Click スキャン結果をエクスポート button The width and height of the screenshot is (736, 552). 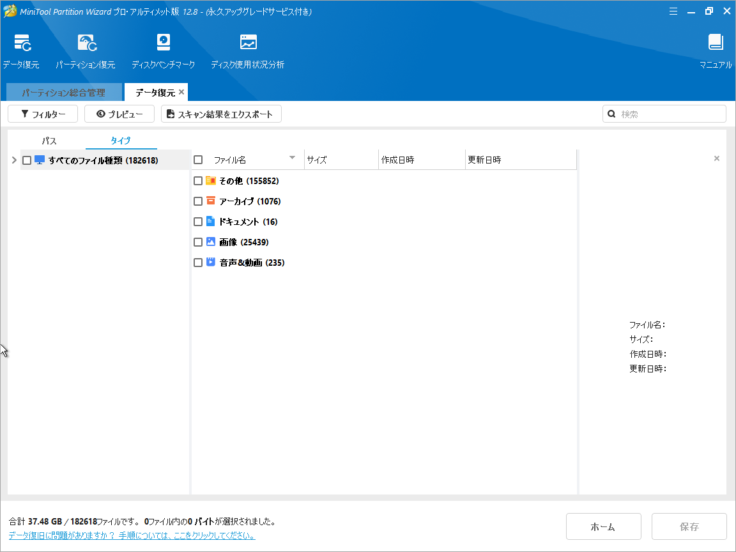click(x=221, y=114)
